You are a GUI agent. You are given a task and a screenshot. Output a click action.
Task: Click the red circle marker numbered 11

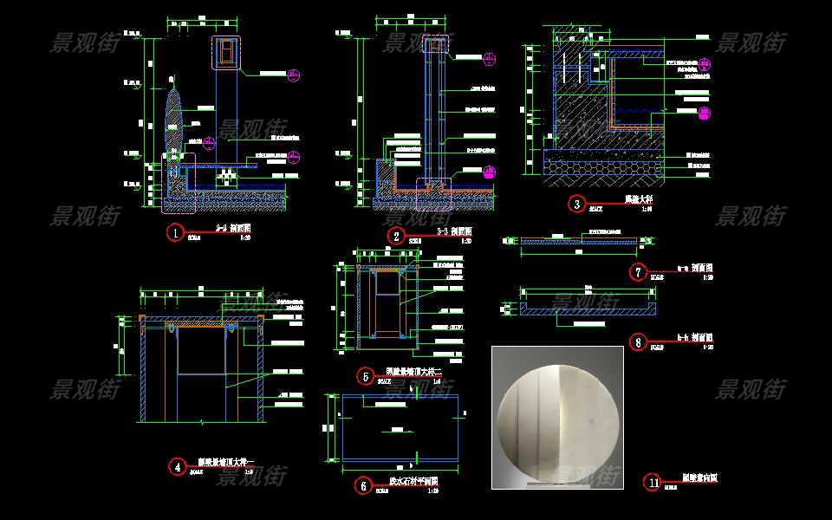tap(653, 483)
